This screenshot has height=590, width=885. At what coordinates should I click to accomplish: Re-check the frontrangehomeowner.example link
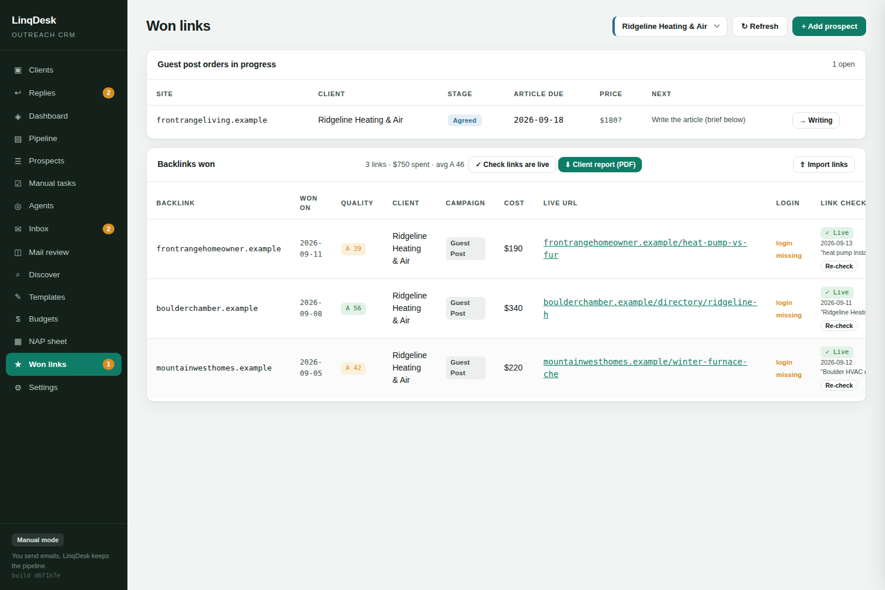[839, 266]
